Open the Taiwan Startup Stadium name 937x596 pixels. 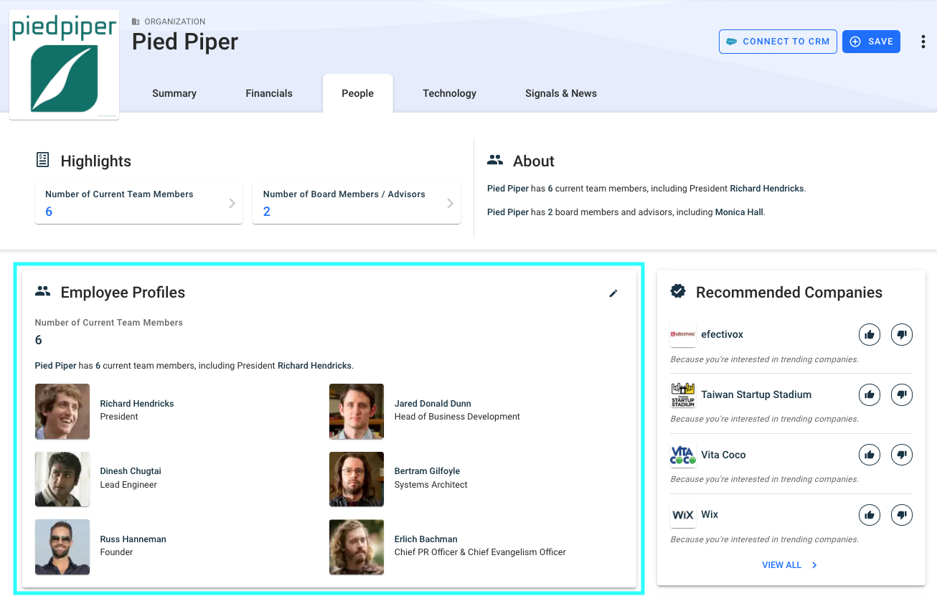756,394
